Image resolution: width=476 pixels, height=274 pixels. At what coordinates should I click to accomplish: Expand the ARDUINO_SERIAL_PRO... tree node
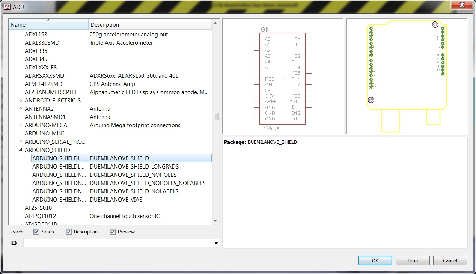click(x=21, y=142)
